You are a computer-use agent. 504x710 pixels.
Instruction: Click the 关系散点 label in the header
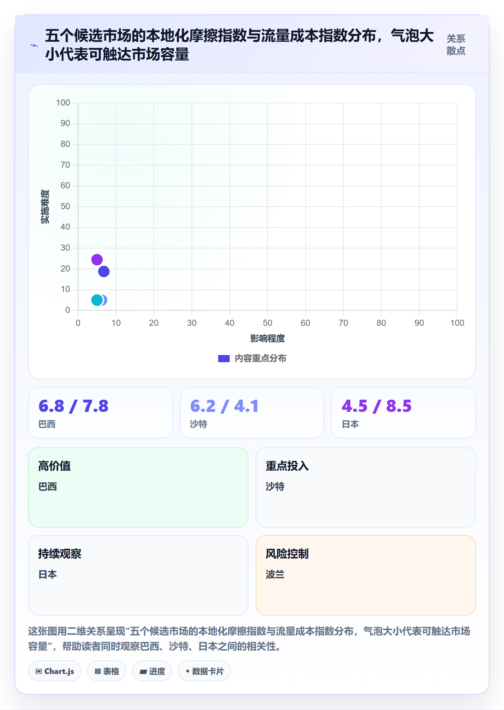456,45
